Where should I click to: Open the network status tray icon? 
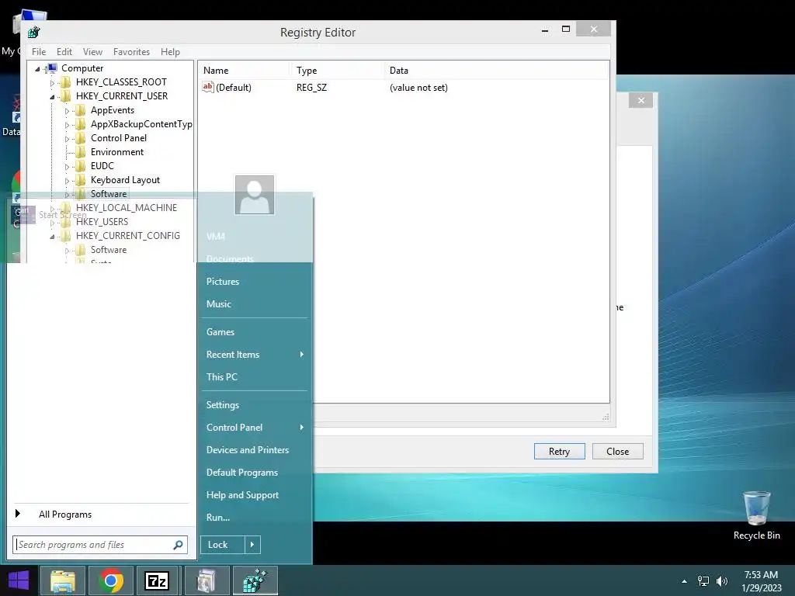pyautogui.click(x=703, y=581)
